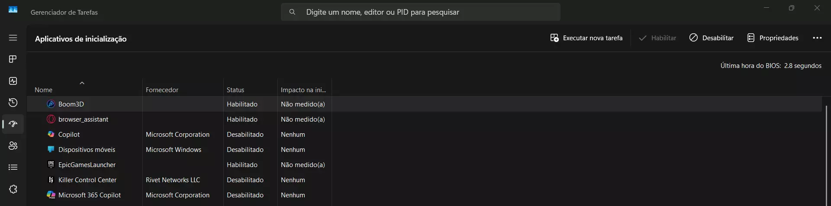Open the hamburger navigation menu
Screen dimensions: 831x206
click(13, 38)
